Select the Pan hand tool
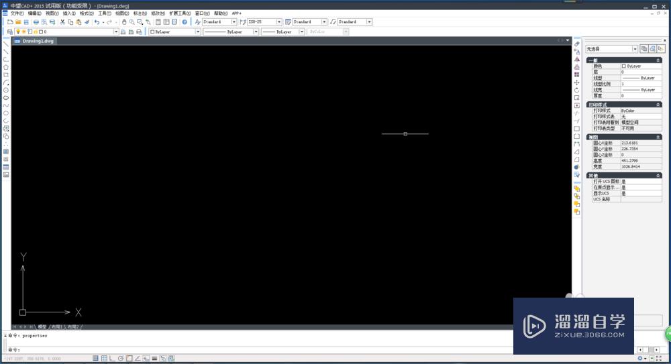This screenshot has height=364, width=671. (124, 22)
